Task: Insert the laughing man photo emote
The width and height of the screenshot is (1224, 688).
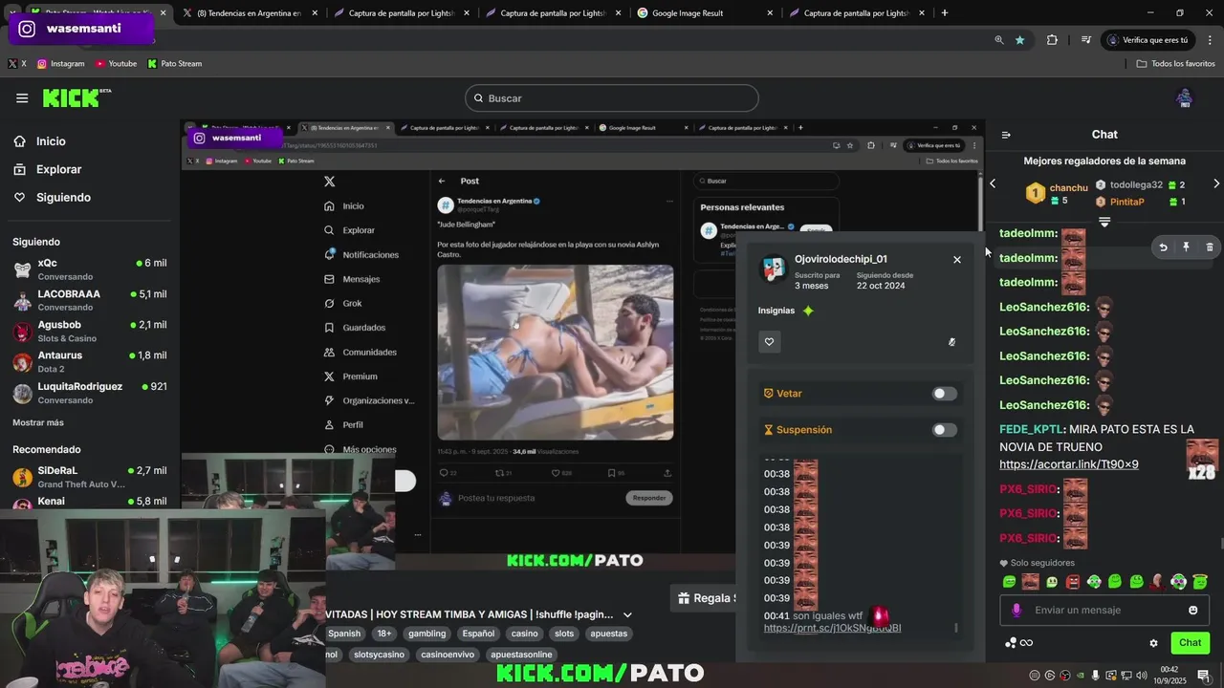Action: point(1030,582)
